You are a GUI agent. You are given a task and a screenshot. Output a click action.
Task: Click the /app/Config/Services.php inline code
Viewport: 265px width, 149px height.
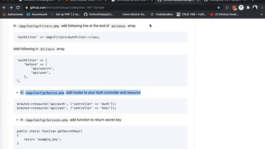coord(46,120)
